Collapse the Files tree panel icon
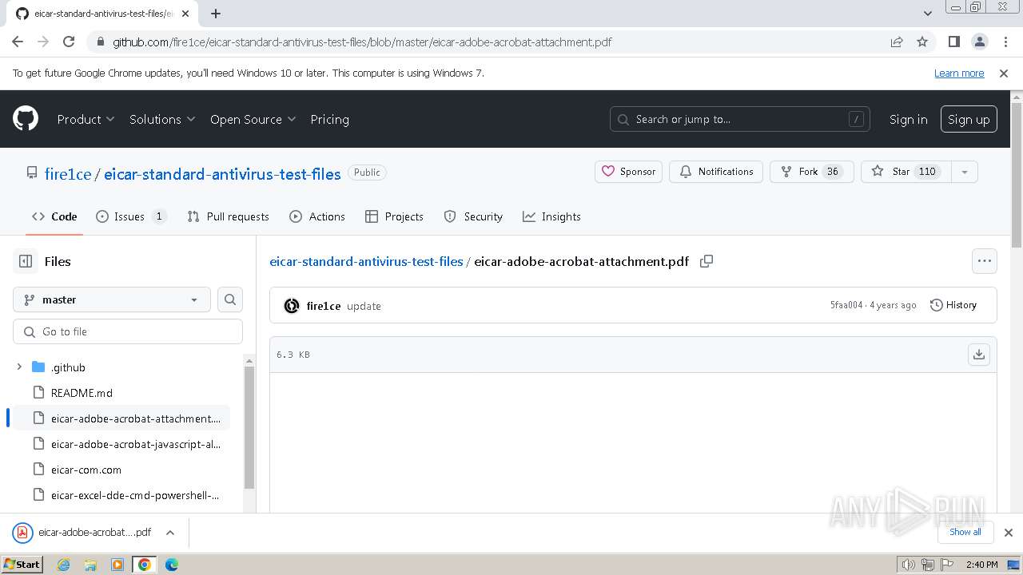The width and height of the screenshot is (1023, 575). coord(26,261)
